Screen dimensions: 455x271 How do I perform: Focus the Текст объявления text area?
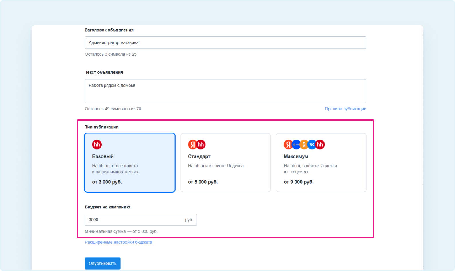(225, 91)
